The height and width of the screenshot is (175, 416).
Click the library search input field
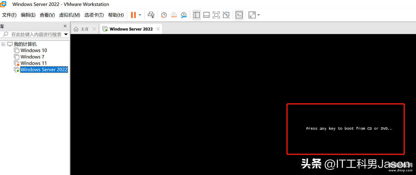click(x=36, y=35)
